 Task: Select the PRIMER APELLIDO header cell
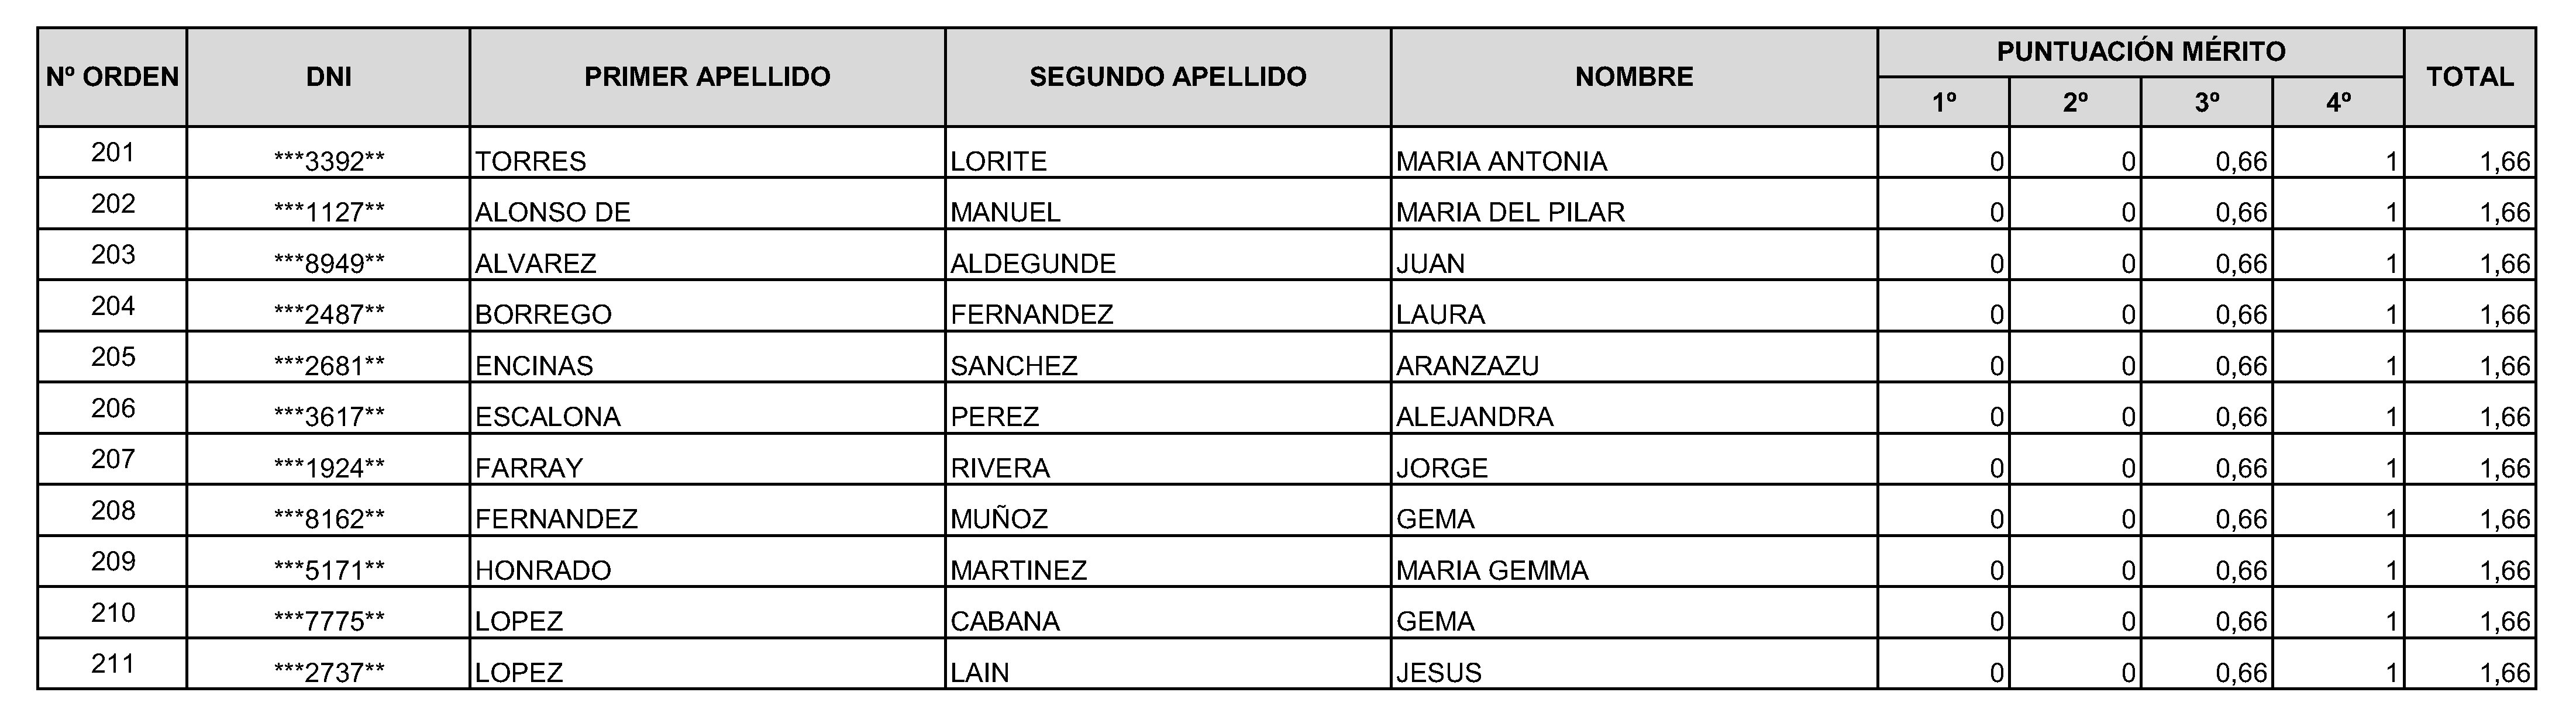coord(707,77)
